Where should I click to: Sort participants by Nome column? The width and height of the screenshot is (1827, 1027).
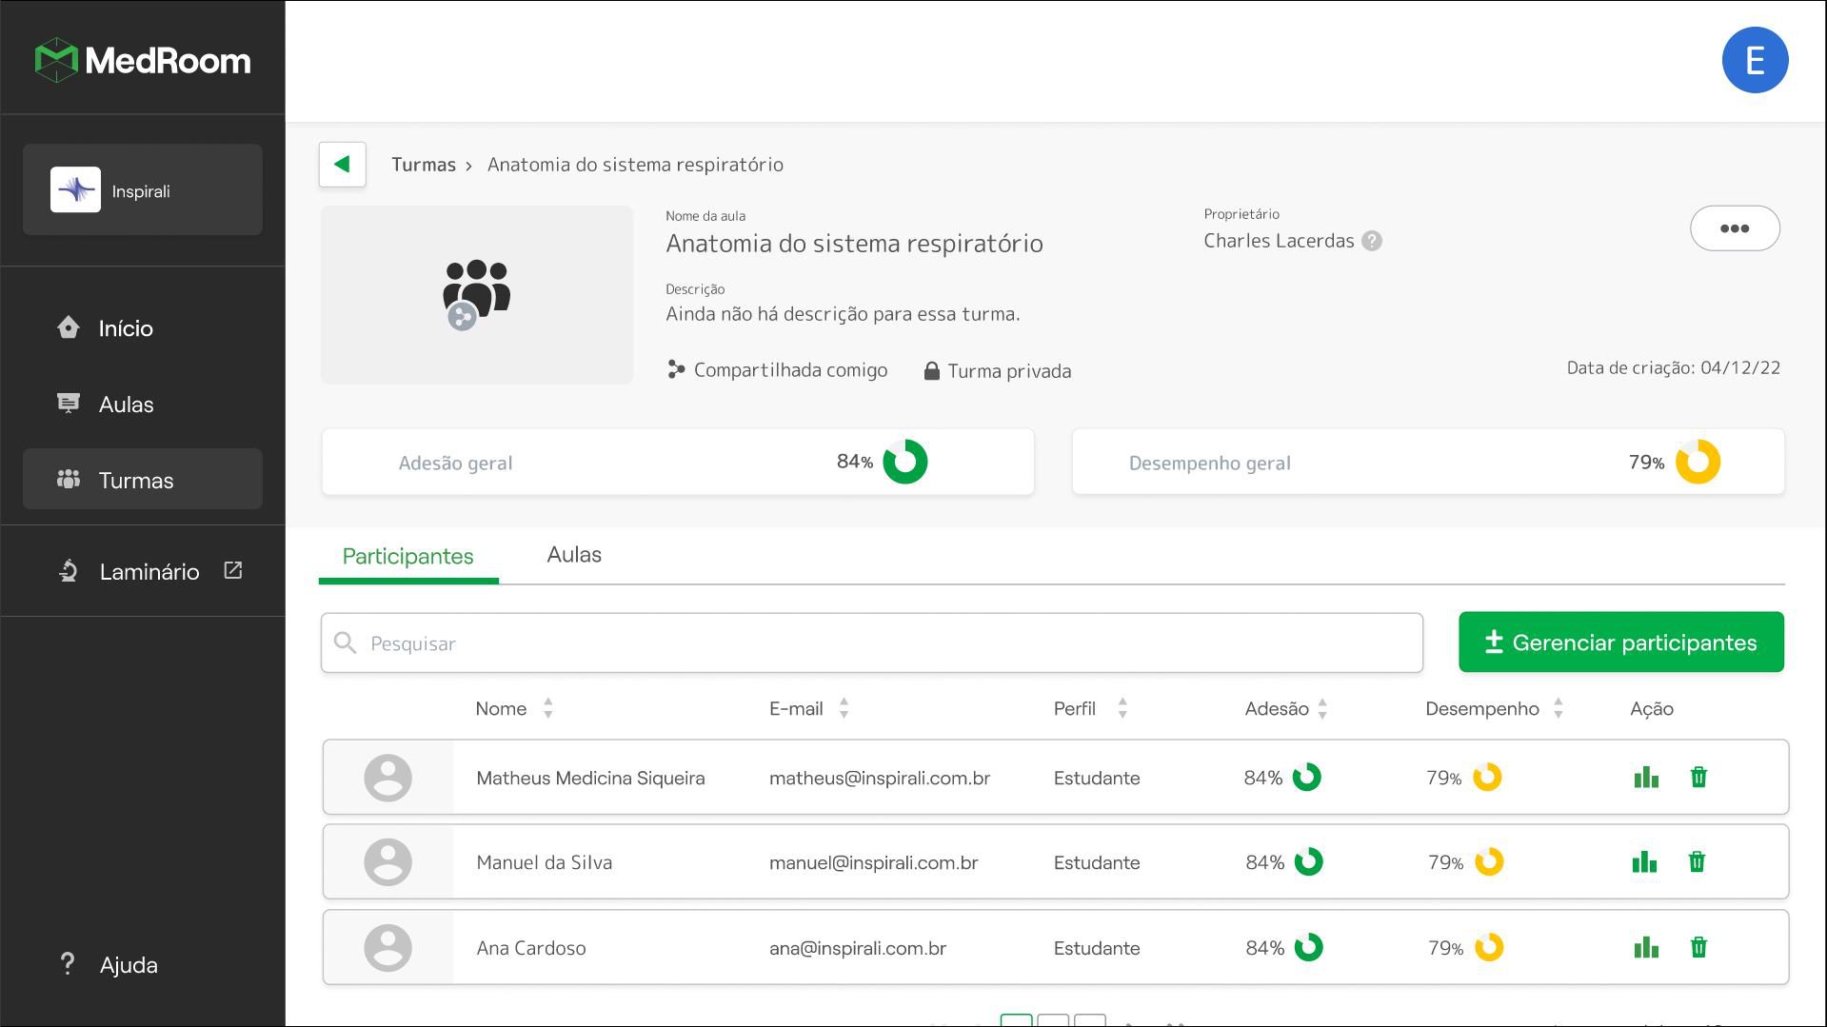point(547,708)
